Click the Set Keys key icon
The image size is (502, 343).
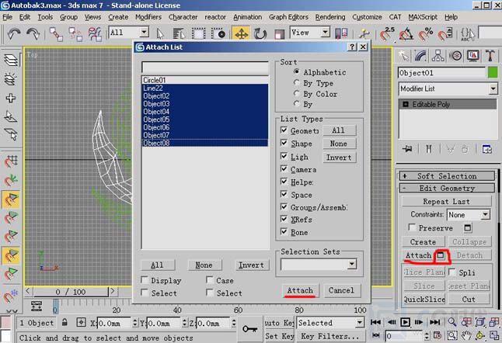coord(249,328)
